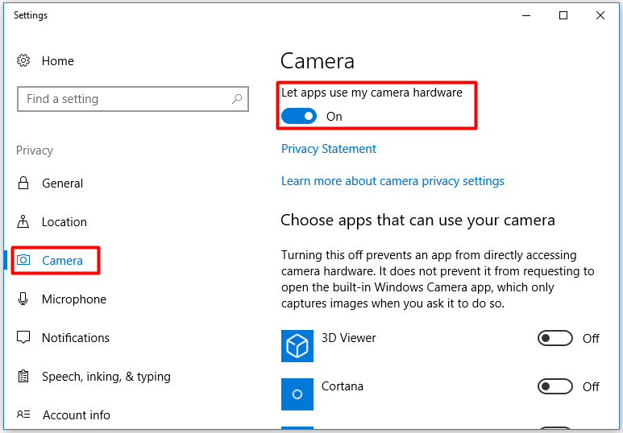Viewport: 623px width, 433px height.
Task: Click the Home gear icon
Action: pos(23,60)
